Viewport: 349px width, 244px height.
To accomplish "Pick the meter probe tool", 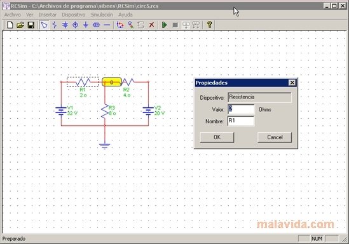I will click(x=96, y=25).
